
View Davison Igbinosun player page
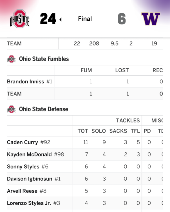coord(30,179)
